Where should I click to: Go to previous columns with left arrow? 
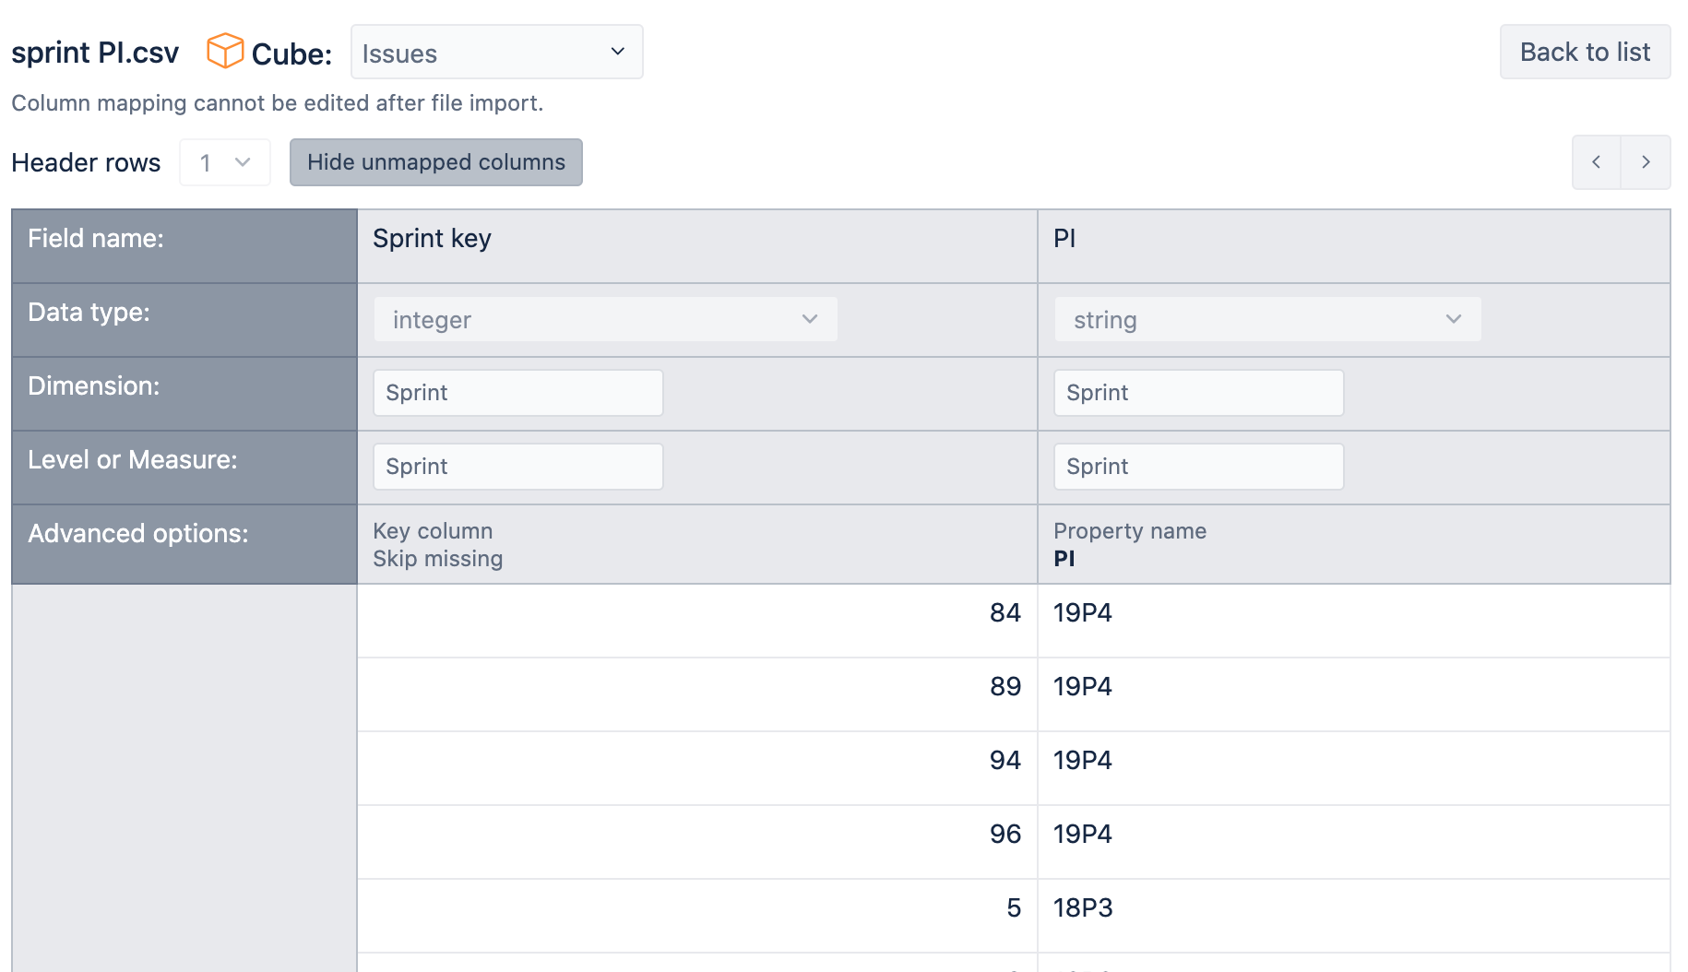click(1597, 162)
